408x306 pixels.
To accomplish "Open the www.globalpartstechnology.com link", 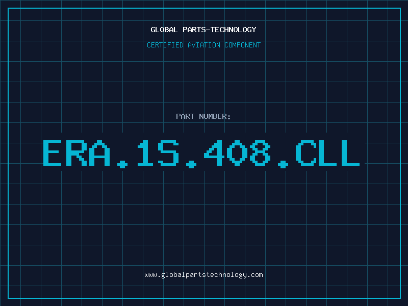I will (x=203, y=275).
